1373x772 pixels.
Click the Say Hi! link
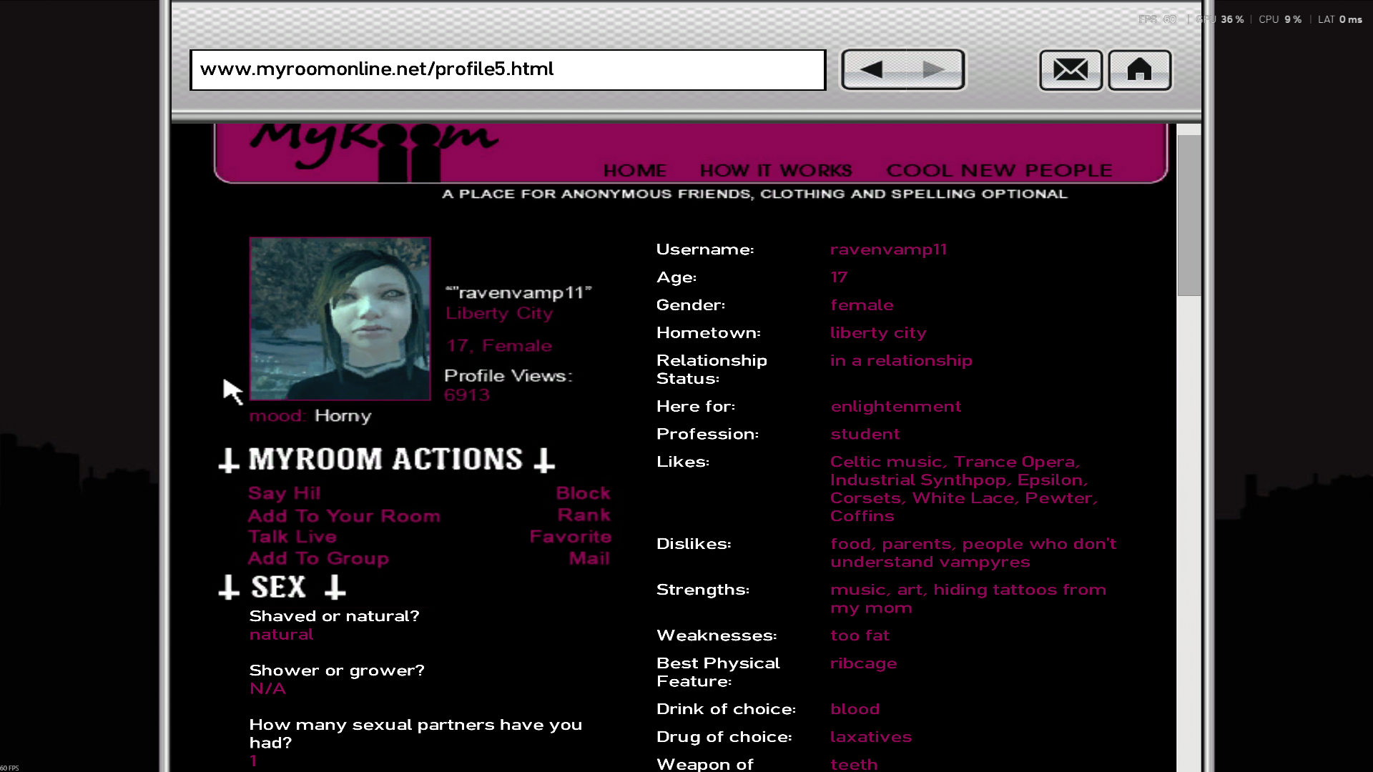284,493
